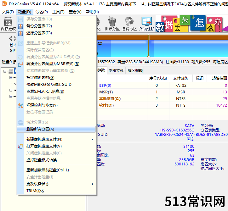Switch to the 分区参数 tab

101,70
